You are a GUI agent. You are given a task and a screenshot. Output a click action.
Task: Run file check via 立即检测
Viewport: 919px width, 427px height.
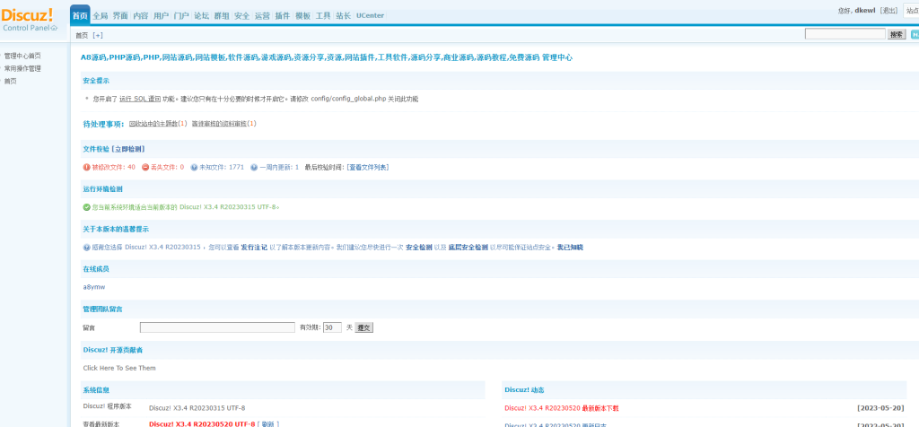[x=127, y=150]
